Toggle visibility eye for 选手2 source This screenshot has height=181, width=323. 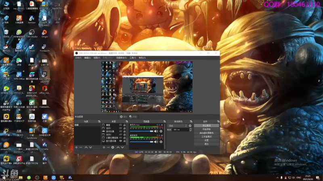[120, 135]
